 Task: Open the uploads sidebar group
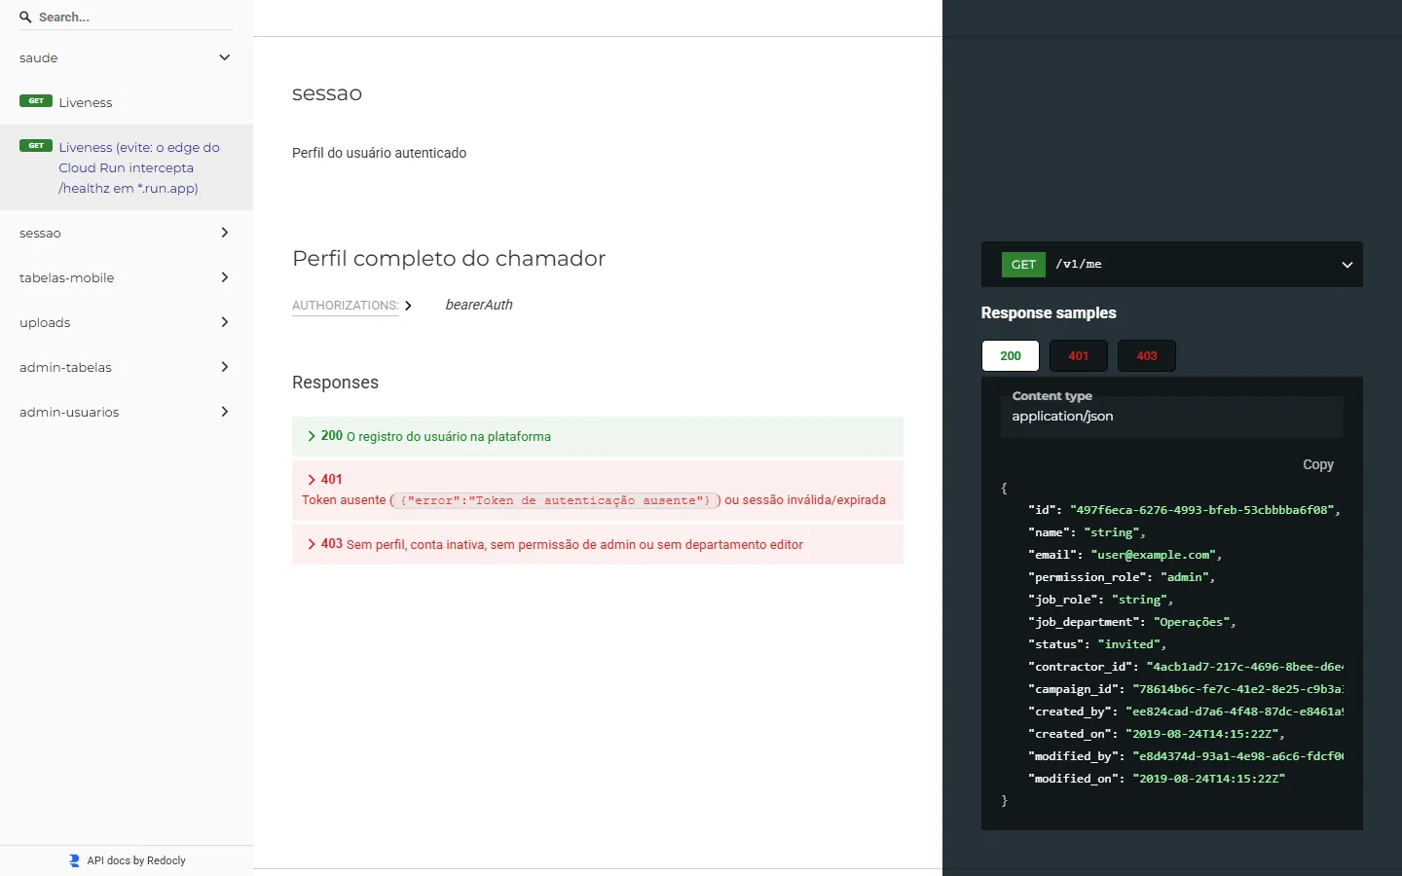pos(127,322)
